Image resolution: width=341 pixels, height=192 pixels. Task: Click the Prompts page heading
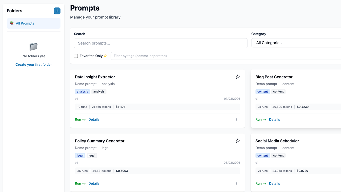coord(85,8)
